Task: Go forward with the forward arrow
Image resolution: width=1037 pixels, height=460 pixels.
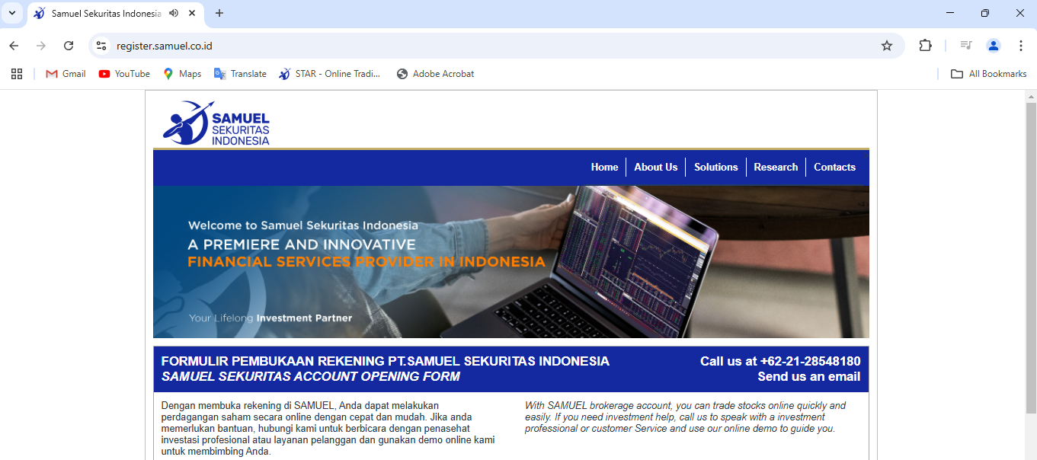Action: 41,46
